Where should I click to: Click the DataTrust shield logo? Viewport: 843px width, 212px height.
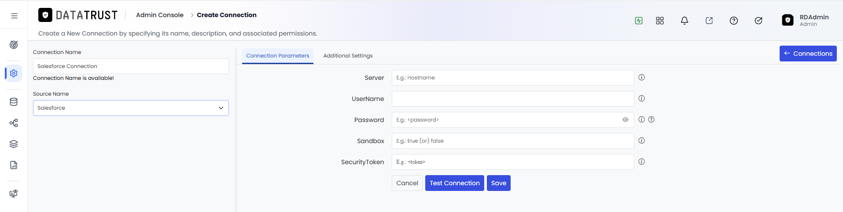click(45, 15)
